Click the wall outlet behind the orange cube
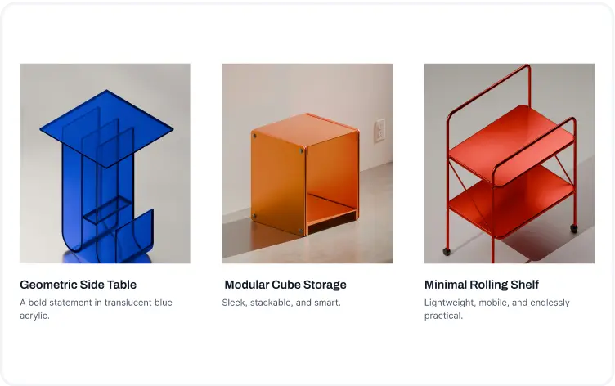 point(379,130)
